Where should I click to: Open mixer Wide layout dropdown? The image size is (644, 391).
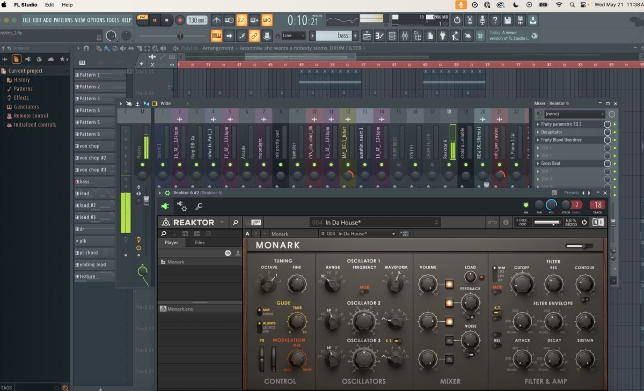point(174,104)
